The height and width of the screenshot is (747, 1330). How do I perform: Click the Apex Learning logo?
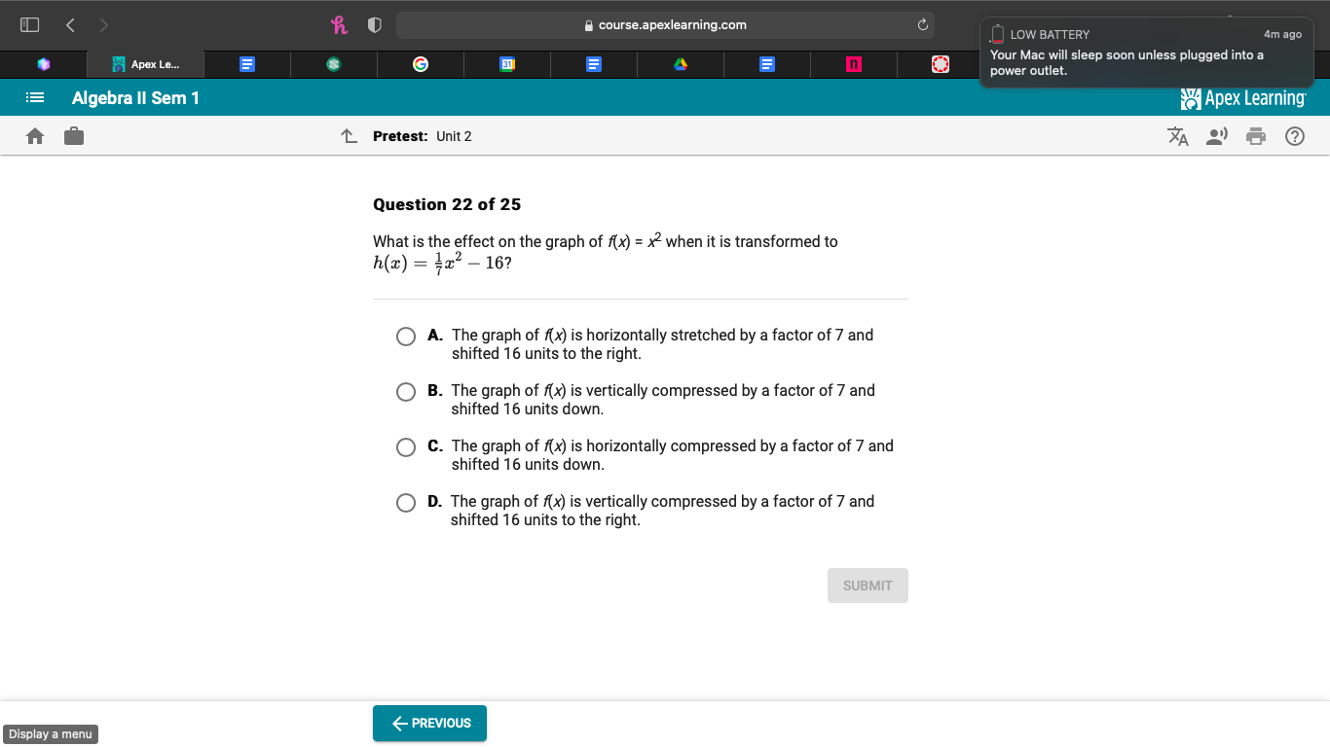[x=1243, y=98]
